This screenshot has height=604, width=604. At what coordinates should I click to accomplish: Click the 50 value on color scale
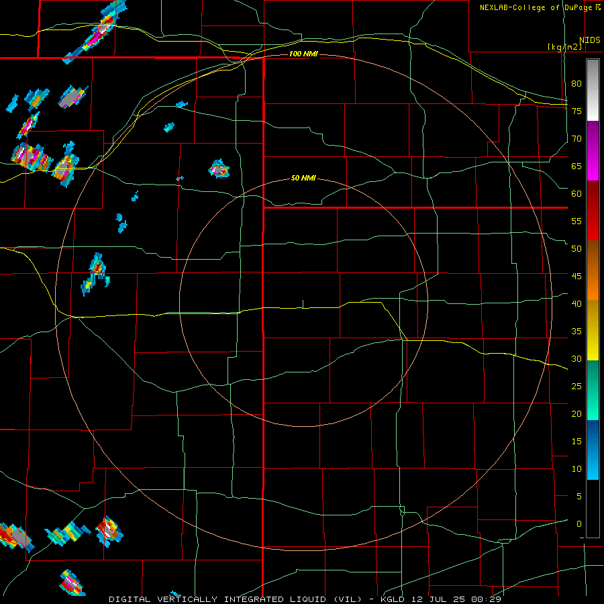pos(576,249)
